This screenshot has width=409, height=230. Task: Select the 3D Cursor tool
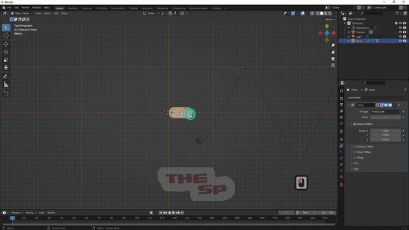6,36
